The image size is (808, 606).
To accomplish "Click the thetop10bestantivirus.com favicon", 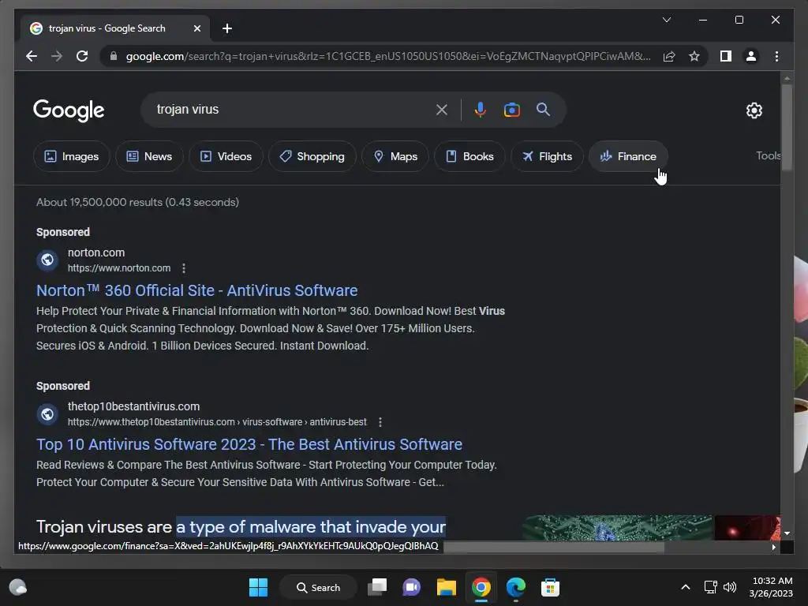I will click(x=47, y=413).
